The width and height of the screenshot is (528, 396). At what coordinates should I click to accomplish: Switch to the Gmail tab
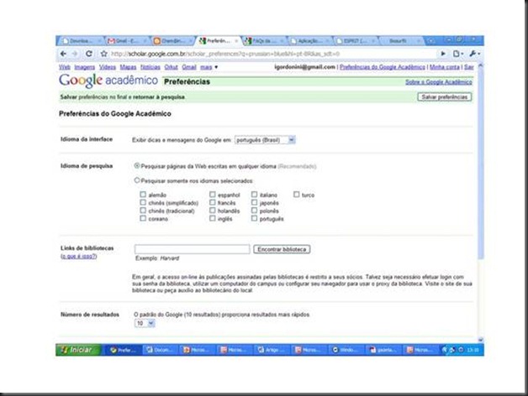click(127, 41)
